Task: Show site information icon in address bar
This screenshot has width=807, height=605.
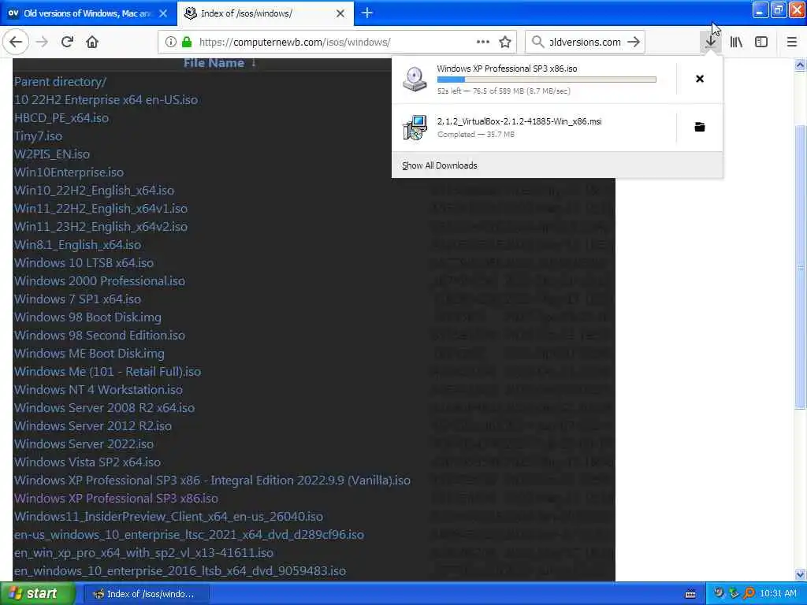Action: pos(171,42)
